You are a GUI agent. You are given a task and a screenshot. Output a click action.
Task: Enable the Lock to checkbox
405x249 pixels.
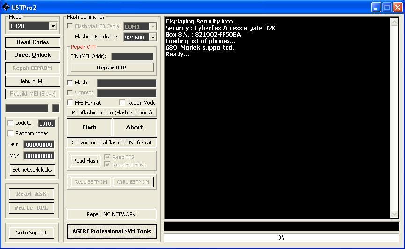pos(11,123)
